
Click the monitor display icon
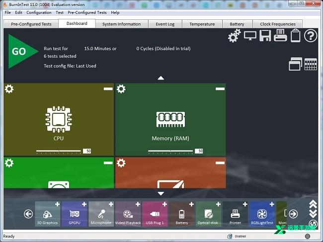250,36
